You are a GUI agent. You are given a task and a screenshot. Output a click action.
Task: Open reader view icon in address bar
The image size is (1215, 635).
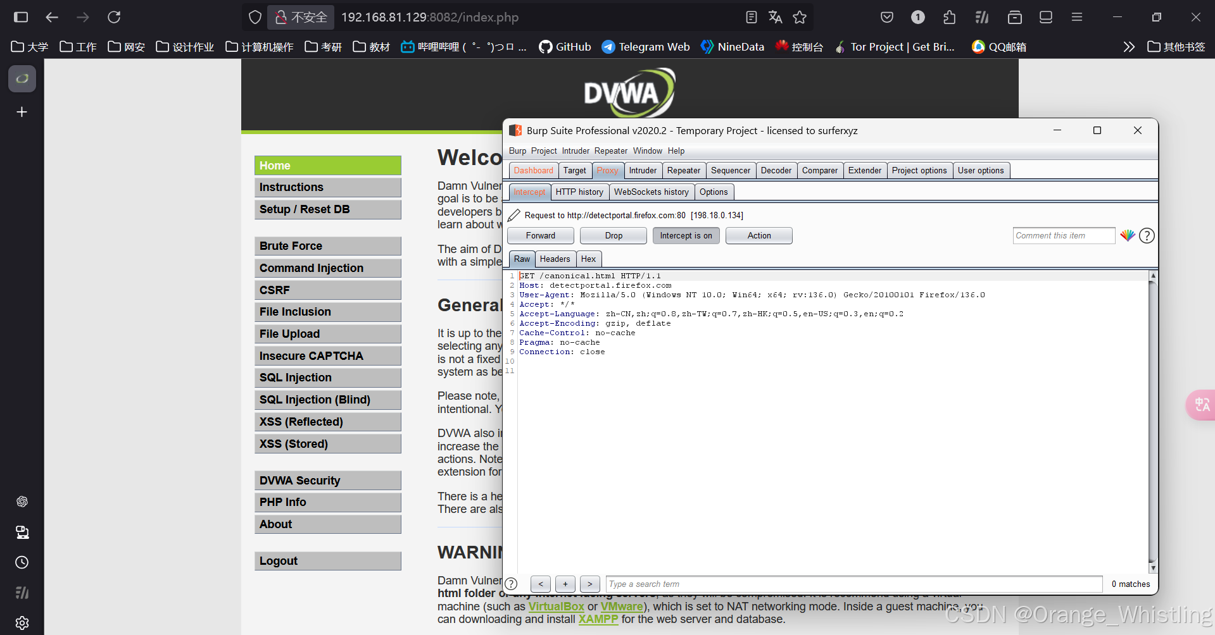pos(751,17)
